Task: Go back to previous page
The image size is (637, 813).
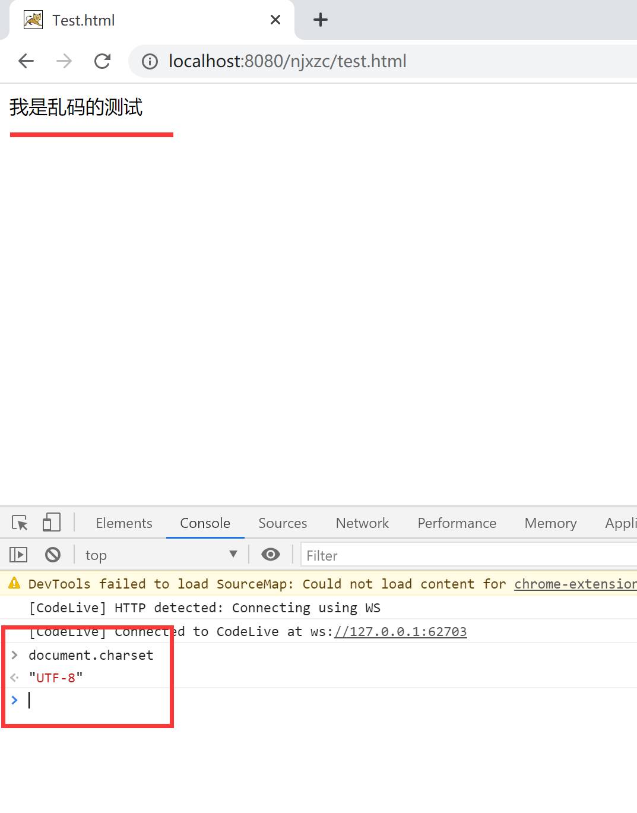Action: tap(26, 61)
